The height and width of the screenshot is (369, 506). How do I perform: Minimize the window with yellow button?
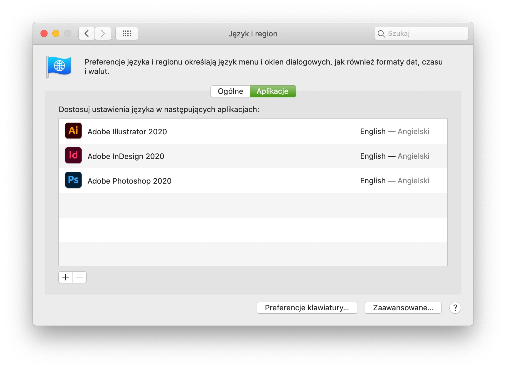coord(56,33)
